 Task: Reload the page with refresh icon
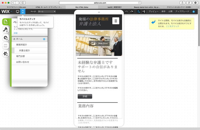[139, 3]
